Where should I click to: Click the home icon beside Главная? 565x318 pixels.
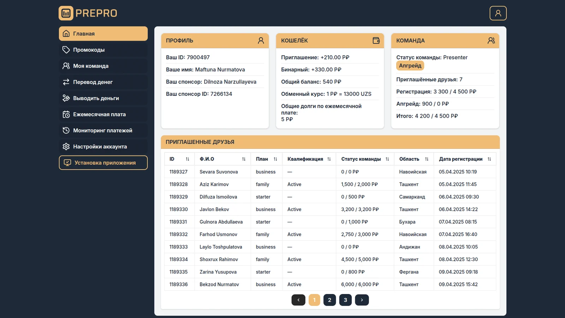[66, 34]
